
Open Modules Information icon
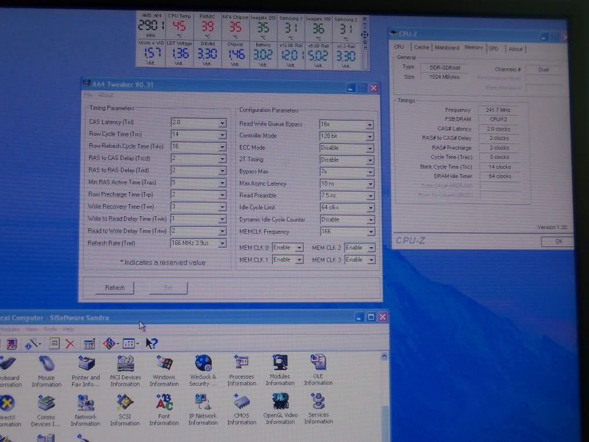(x=280, y=369)
